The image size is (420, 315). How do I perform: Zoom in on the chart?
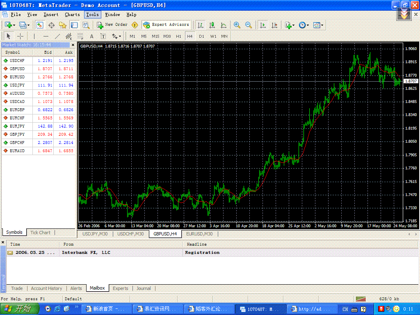(x=237, y=25)
